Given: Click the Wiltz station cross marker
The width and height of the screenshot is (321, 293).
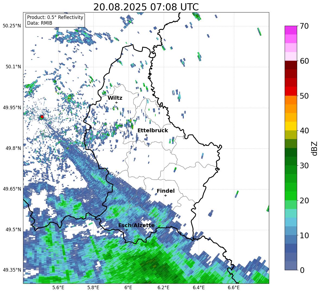Looking at the screenshot, I should pyautogui.click(x=117, y=102).
